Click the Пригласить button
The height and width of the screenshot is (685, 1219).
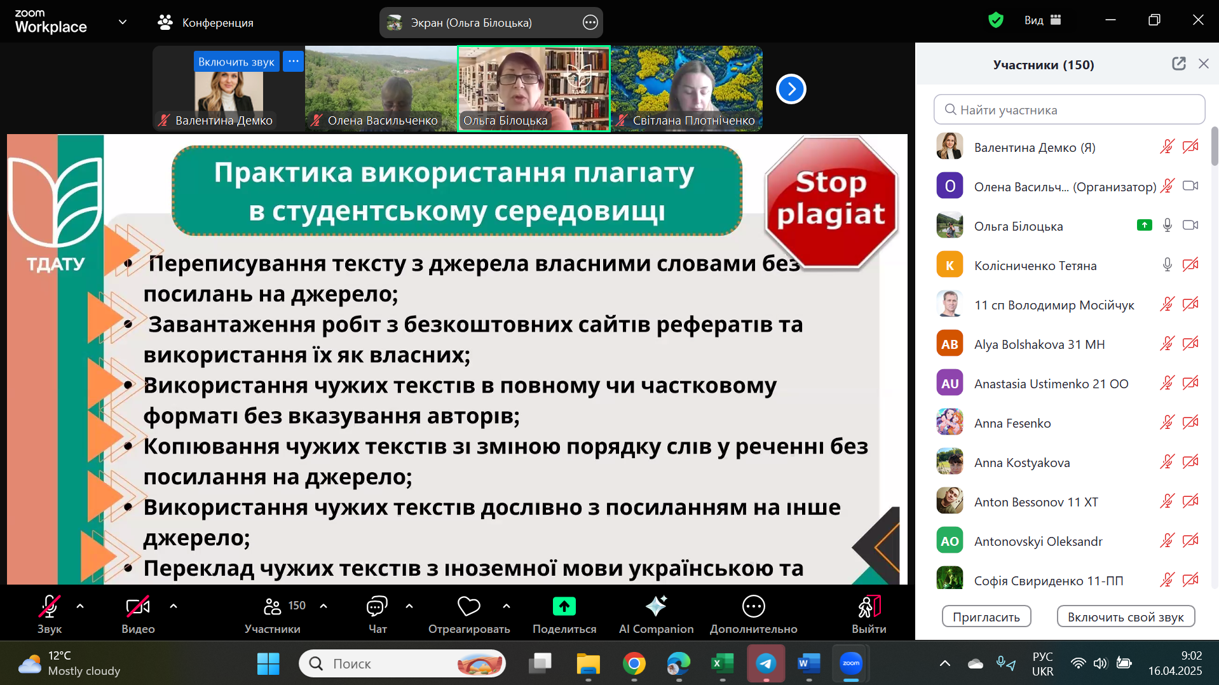pos(986,616)
